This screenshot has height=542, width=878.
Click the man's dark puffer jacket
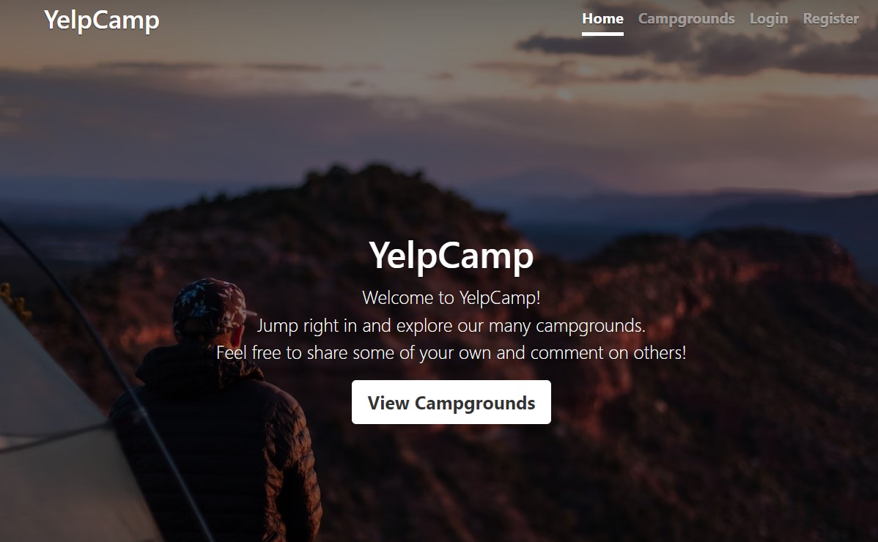[x=218, y=448]
